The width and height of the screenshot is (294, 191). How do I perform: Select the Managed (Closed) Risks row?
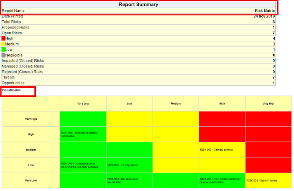coord(138,66)
